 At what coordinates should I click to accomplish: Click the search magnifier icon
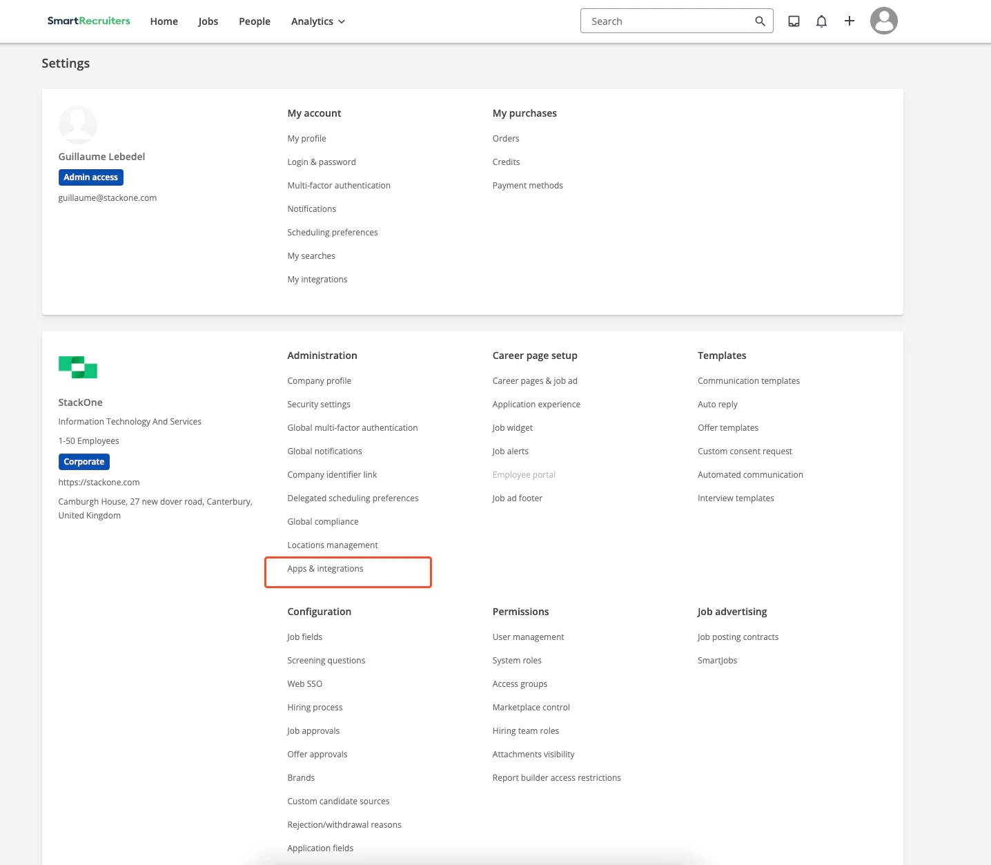tap(759, 21)
